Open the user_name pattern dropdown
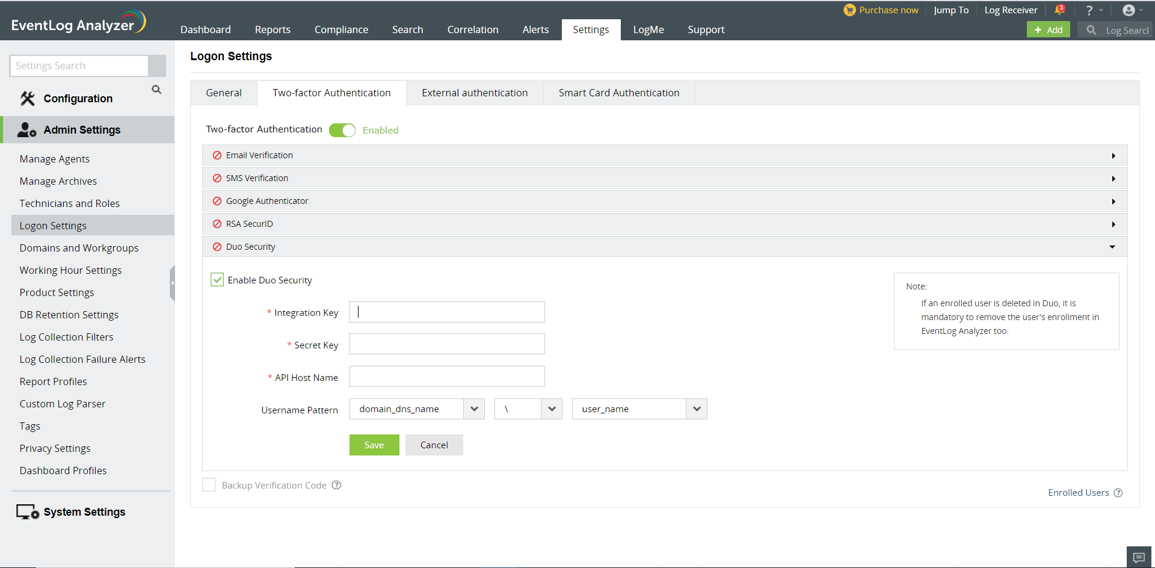 [639, 409]
